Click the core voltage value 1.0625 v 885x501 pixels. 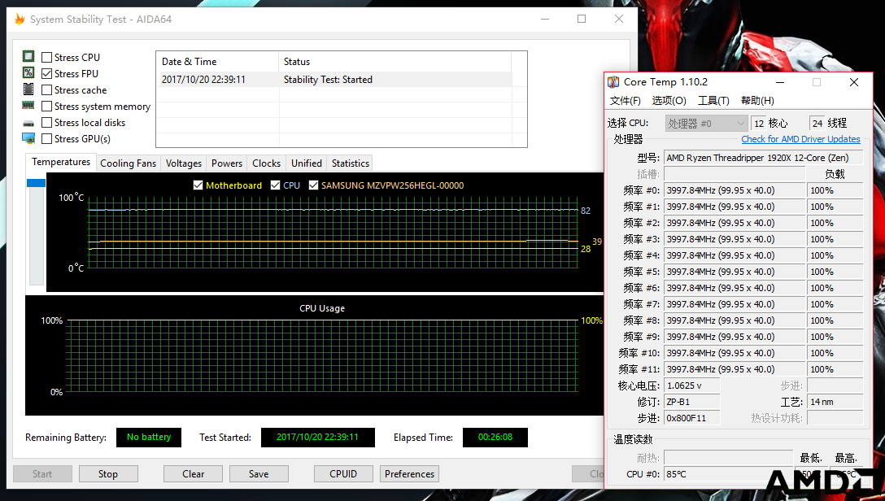[x=692, y=386]
